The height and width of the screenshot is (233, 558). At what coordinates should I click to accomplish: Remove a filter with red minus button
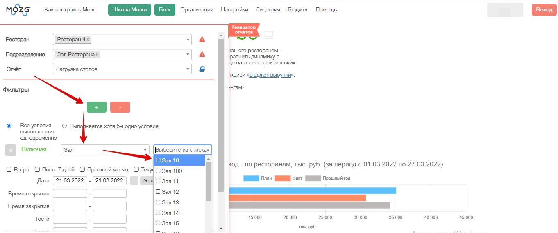point(120,107)
